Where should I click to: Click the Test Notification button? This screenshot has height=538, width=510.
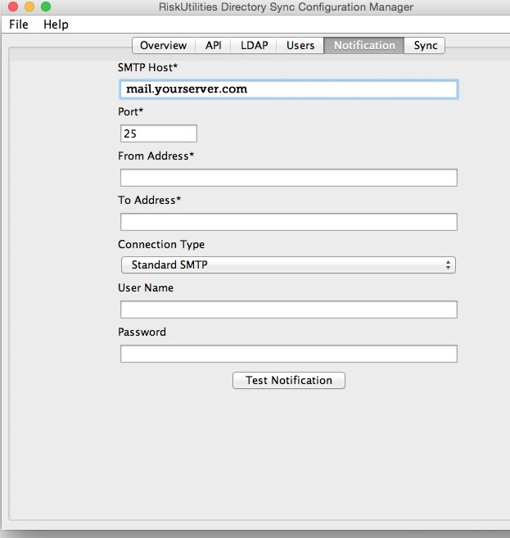point(289,380)
